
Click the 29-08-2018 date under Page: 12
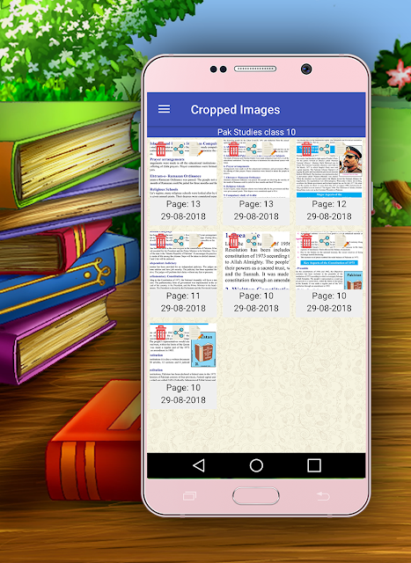coord(329,216)
